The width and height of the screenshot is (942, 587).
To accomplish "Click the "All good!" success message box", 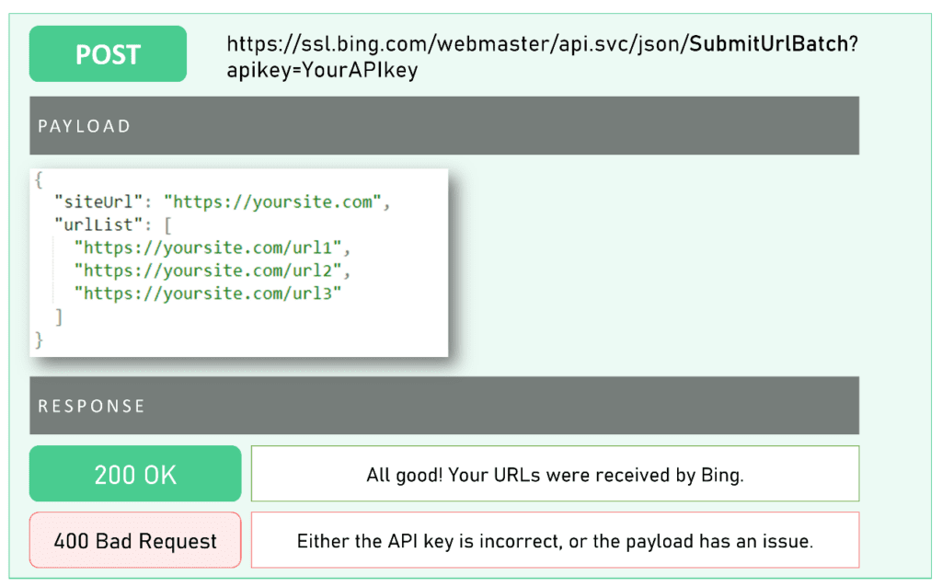I will click(555, 475).
